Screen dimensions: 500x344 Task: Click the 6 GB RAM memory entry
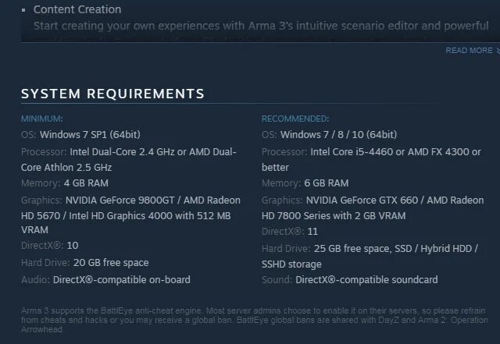tap(327, 183)
